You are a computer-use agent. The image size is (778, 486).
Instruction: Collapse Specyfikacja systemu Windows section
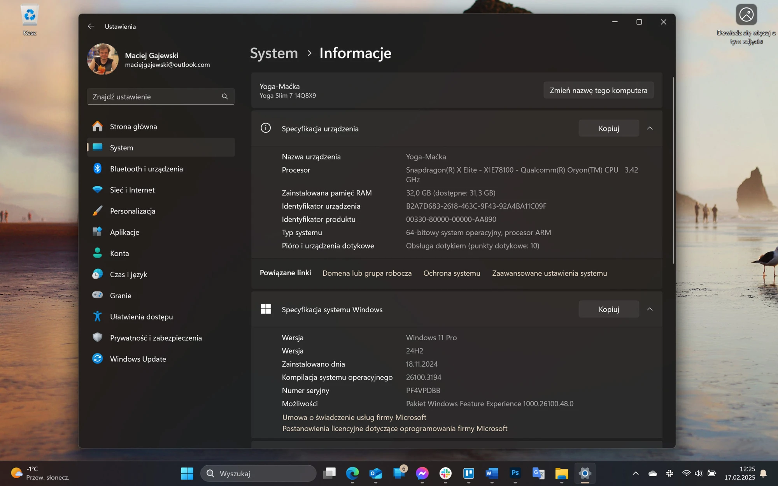(650, 309)
